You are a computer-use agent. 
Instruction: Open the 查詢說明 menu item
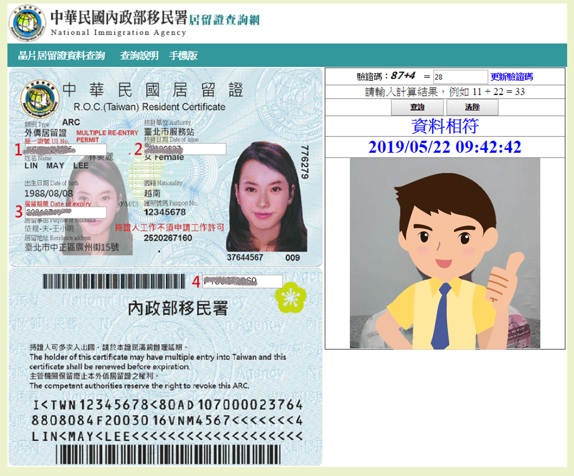[x=139, y=55]
